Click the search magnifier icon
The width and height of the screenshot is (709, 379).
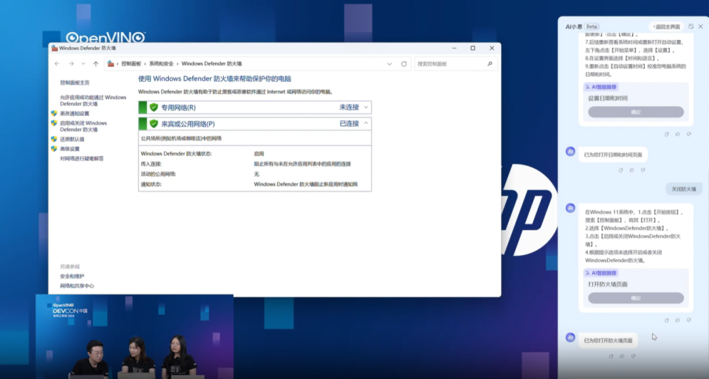(x=490, y=64)
